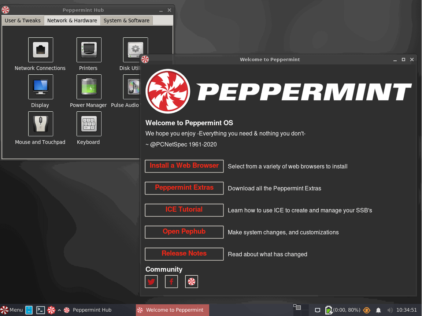Switch to Network & Hardware tab
Screen dimensions: 422x316
coord(72,21)
